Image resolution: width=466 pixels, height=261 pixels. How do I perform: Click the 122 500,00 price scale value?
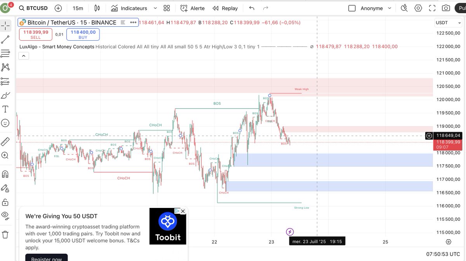pyautogui.click(x=448, y=33)
